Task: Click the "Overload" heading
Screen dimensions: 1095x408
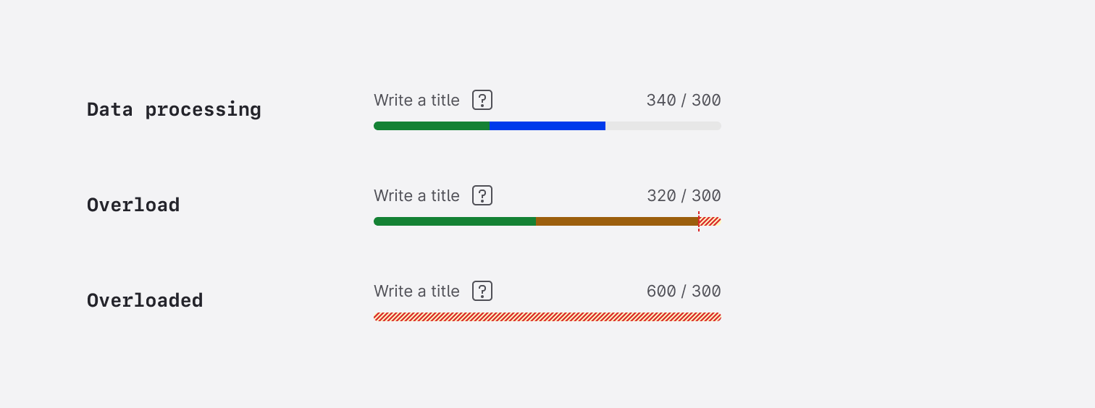Action: 133,205
